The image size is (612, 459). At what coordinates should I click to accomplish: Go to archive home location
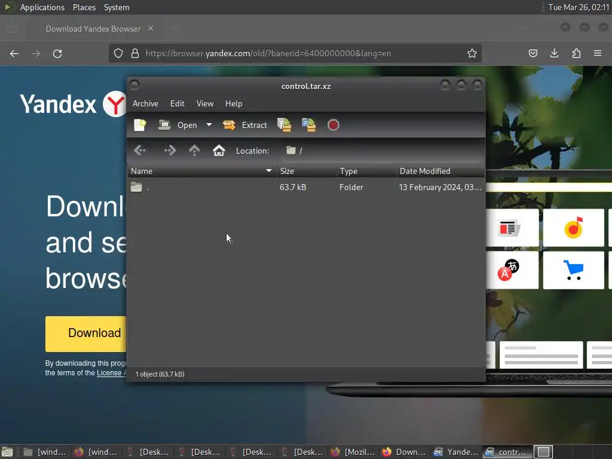coord(219,150)
